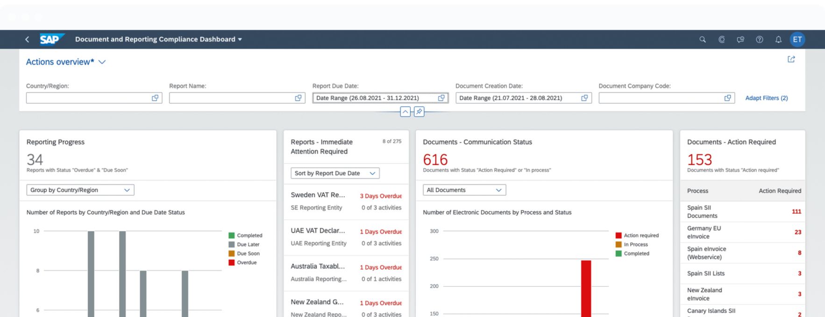
Task: Collapse the filter bar with up arrow
Action: [405, 112]
